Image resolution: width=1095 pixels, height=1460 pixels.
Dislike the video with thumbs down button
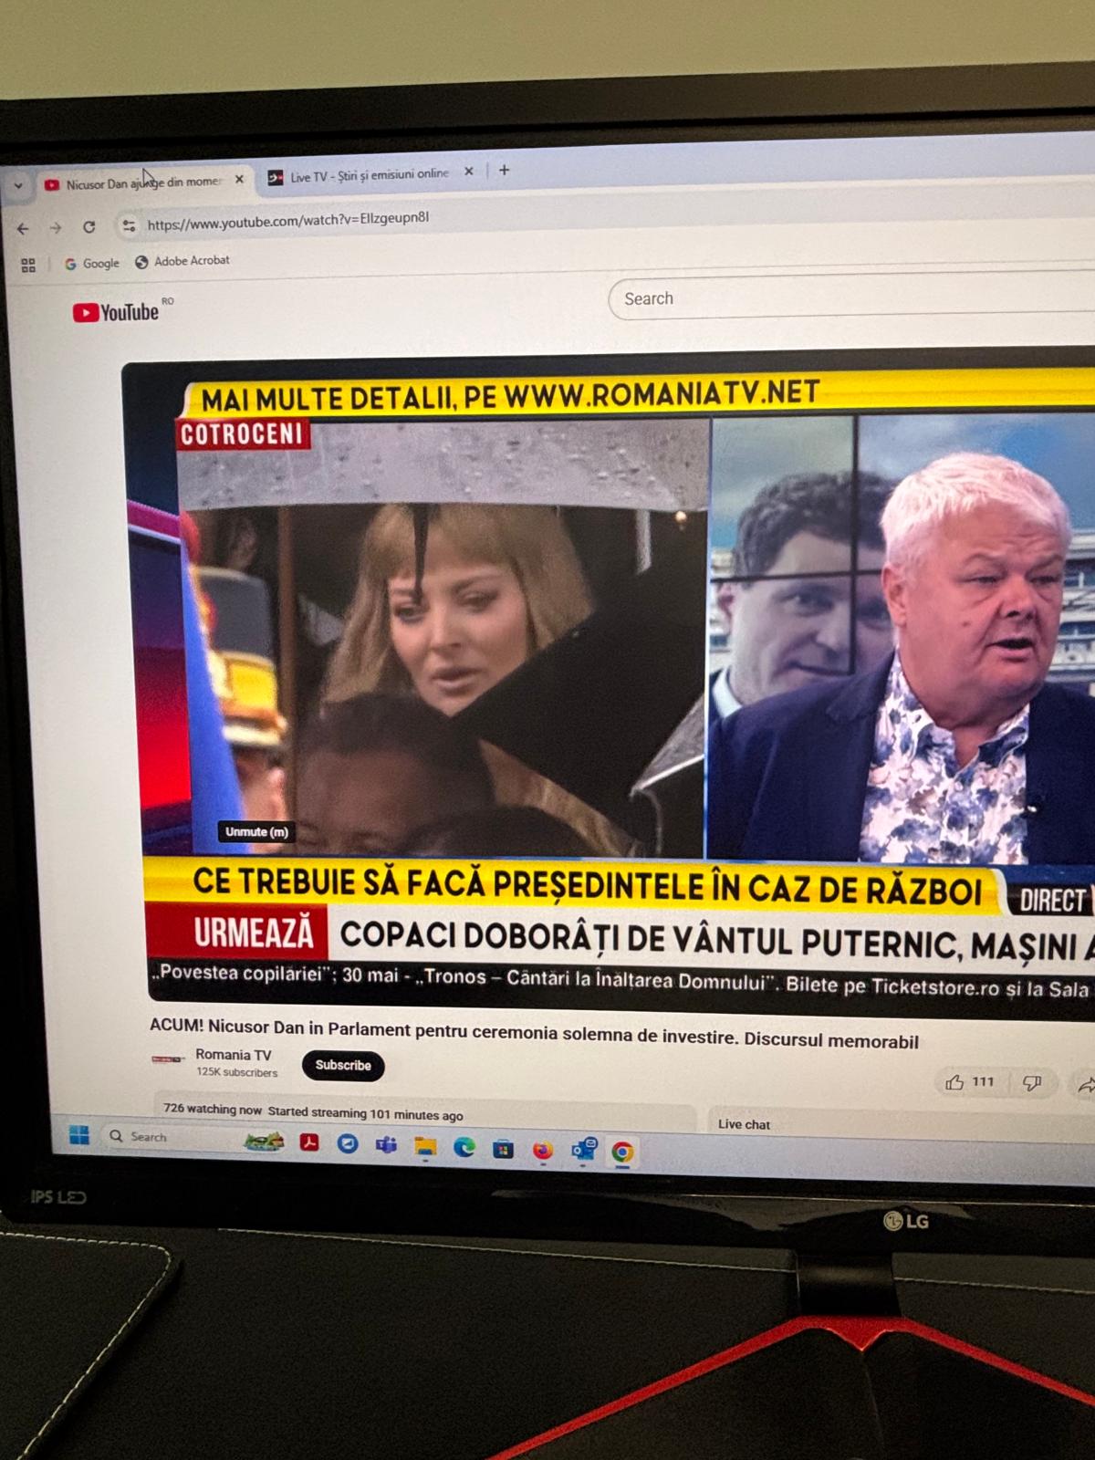(1032, 1083)
